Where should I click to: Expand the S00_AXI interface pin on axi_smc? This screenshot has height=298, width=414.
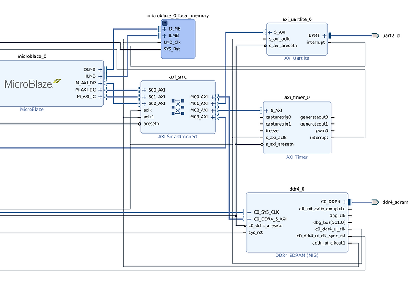(144, 90)
